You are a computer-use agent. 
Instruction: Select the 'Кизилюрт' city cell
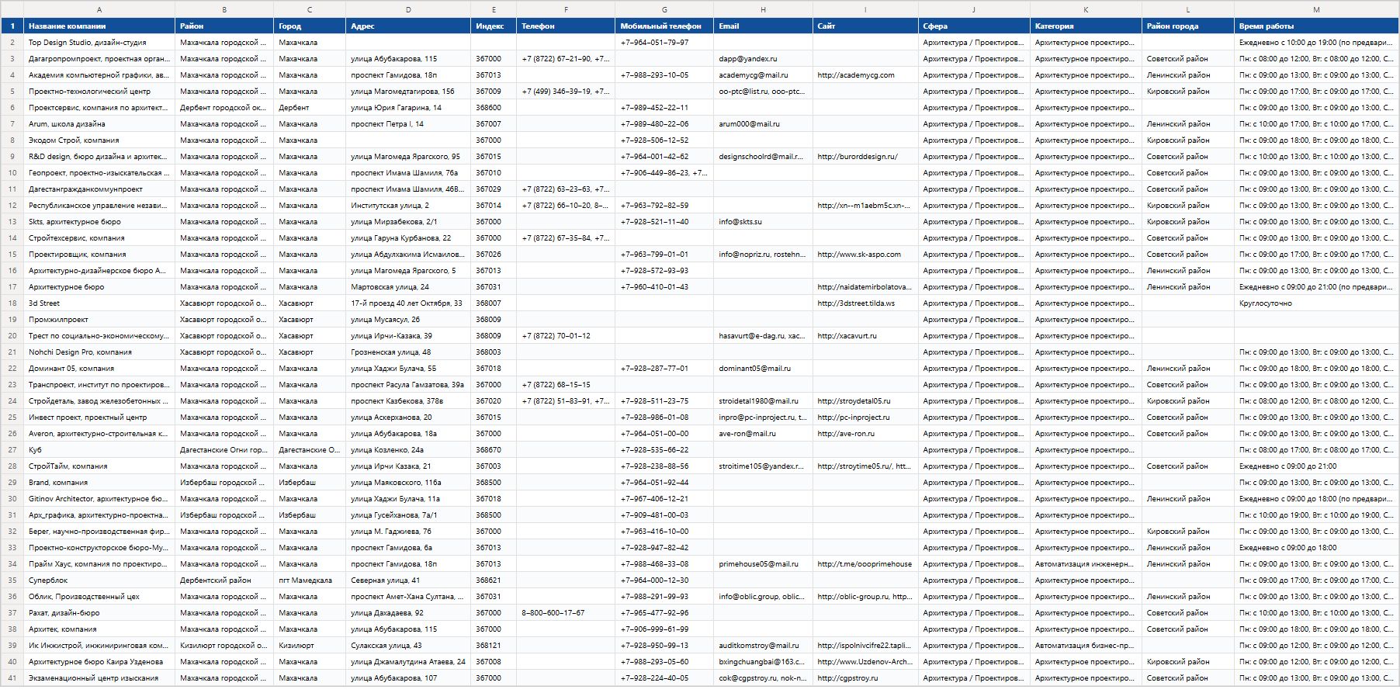coord(310,646)
